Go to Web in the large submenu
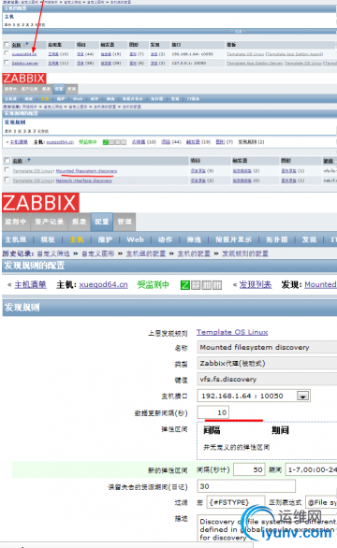This screenshot has width=337, height=548. 136,239
